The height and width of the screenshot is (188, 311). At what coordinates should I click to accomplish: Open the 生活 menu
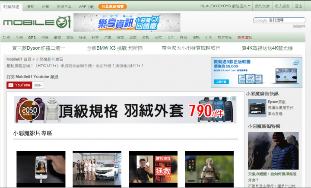click(x=209, y=38)
